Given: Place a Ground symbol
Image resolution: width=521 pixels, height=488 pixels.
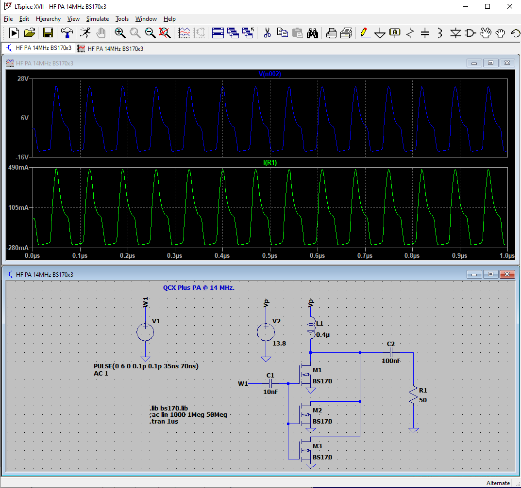Looking at the screenshot, I should tap(380, 33).
